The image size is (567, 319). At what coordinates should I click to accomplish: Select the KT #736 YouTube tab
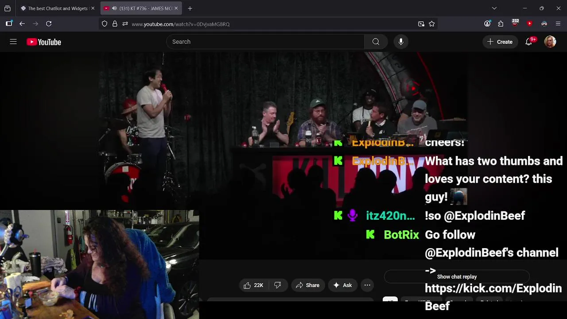[x=141, y=8]
